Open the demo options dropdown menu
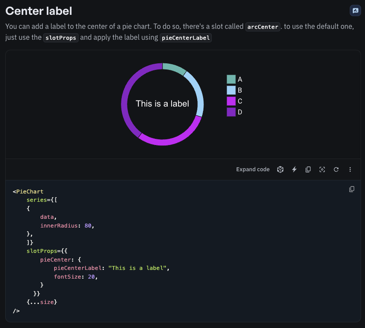365x328 pixels. tap(350, 169)
